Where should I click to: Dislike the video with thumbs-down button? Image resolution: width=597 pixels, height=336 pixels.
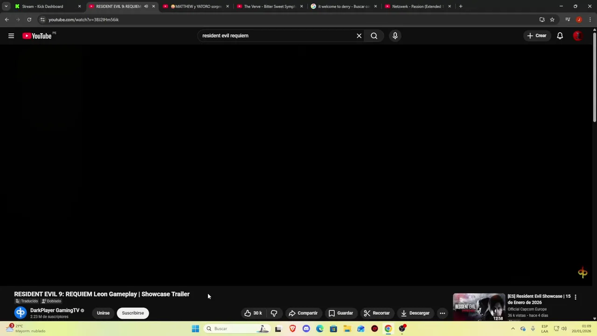tap(274, 313)
